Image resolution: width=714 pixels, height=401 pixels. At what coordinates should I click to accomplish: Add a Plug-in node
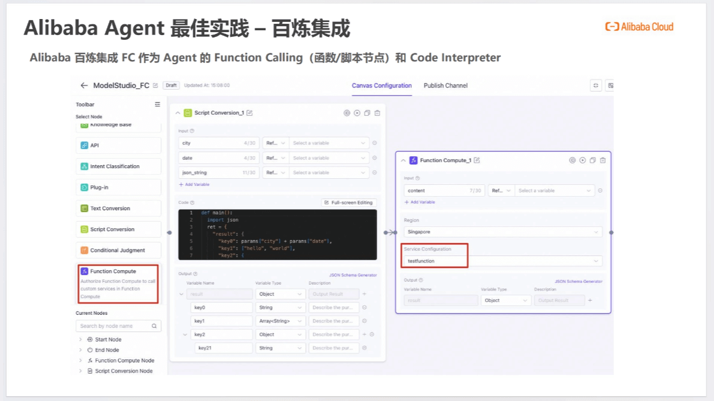tap(119, 187)
